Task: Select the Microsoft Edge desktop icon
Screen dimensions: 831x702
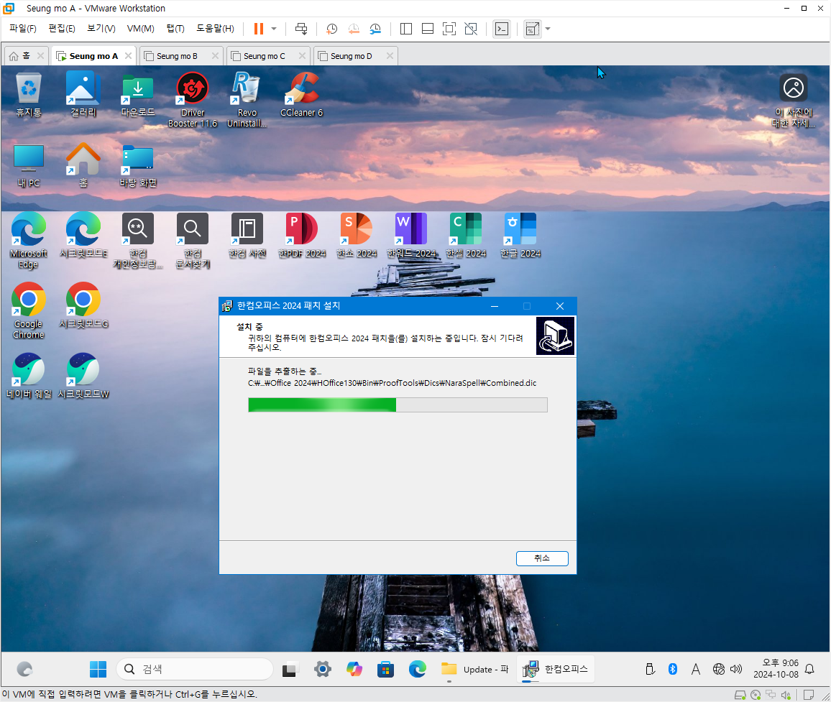Action: click(29, 241)
